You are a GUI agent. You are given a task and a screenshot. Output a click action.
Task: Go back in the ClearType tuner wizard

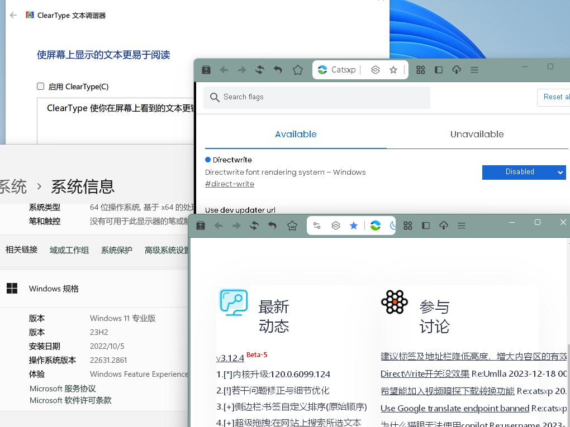point(13,15)
